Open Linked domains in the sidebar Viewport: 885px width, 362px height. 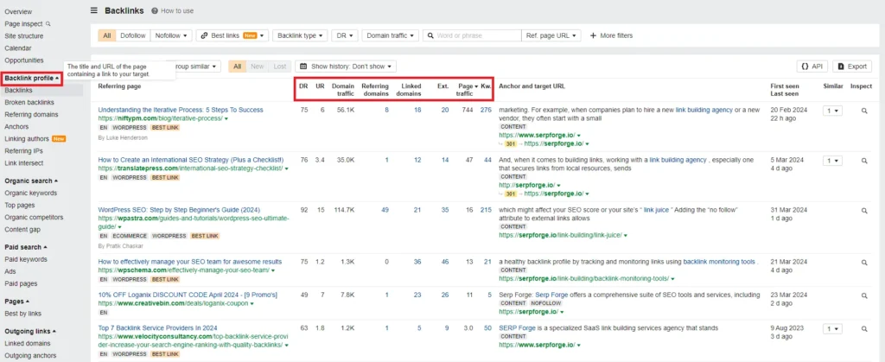click(x=27, y=343)
